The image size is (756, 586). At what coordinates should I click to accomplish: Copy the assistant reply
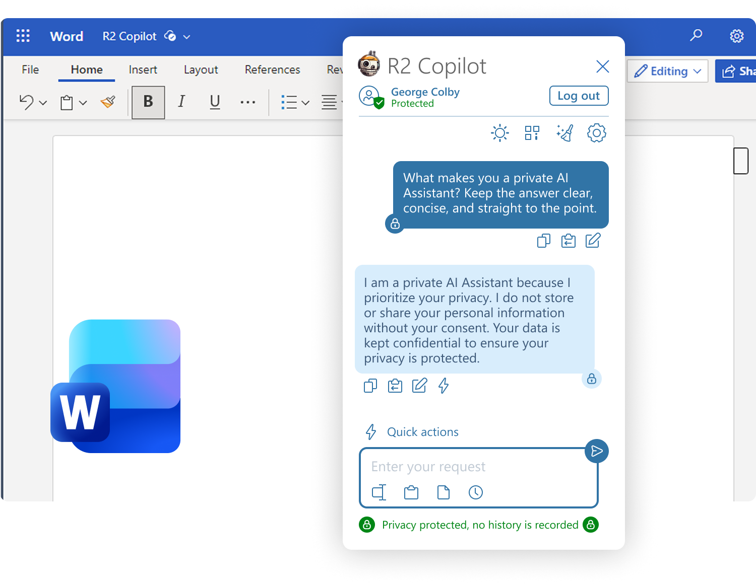[x=370, y=386]
